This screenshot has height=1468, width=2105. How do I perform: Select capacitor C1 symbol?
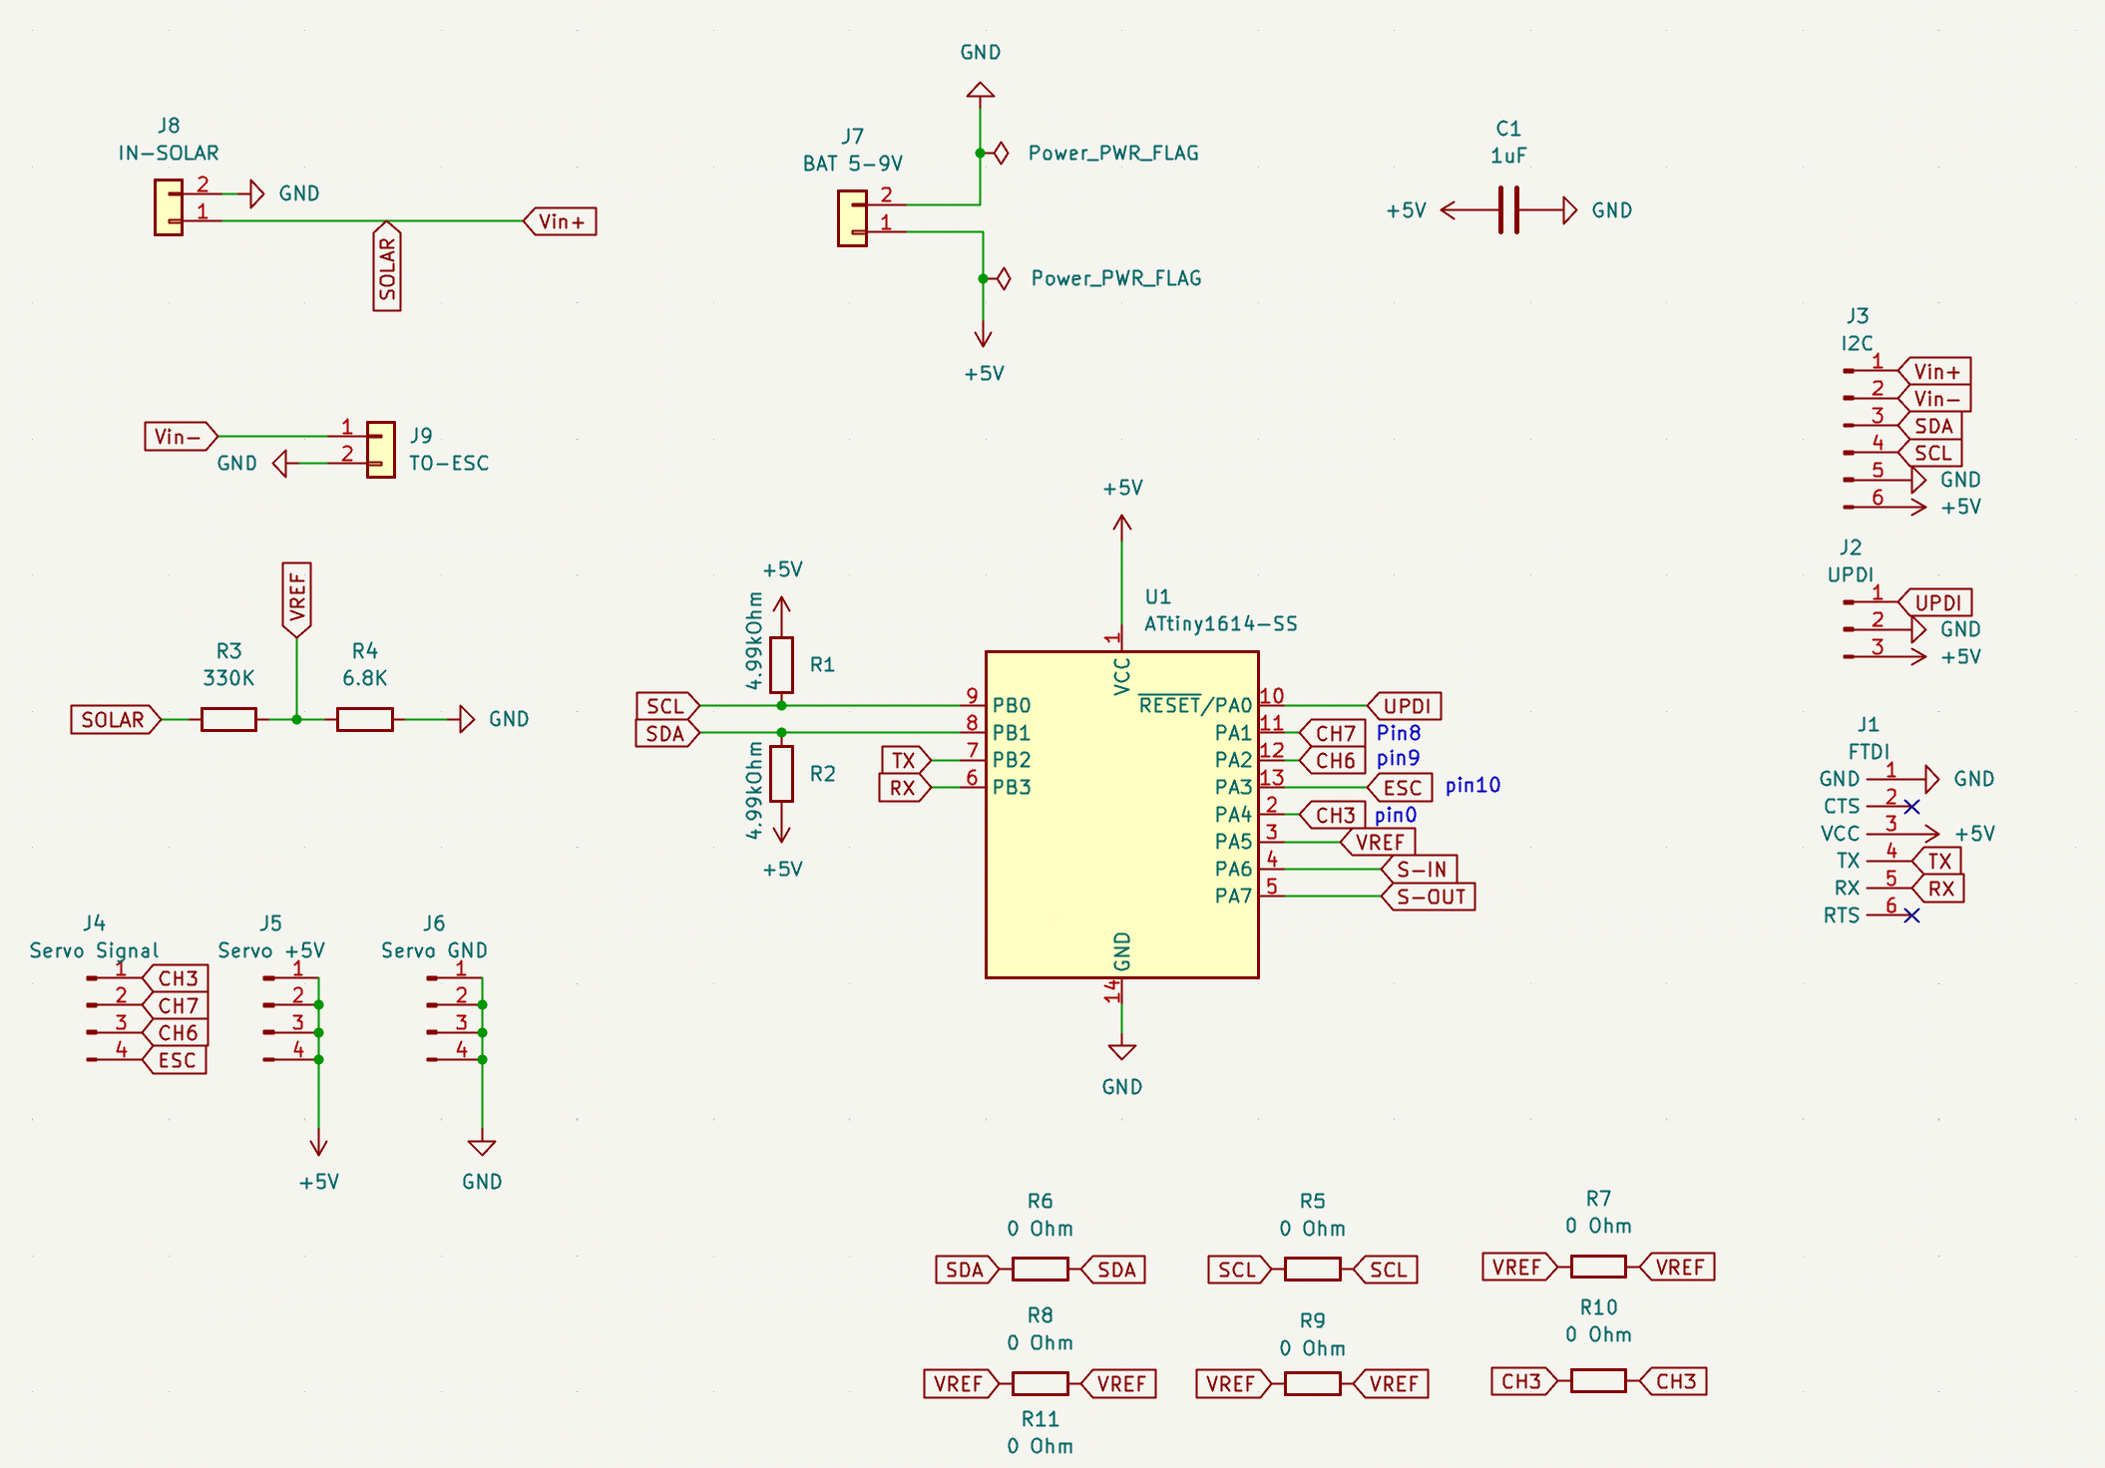[1508, 210]
